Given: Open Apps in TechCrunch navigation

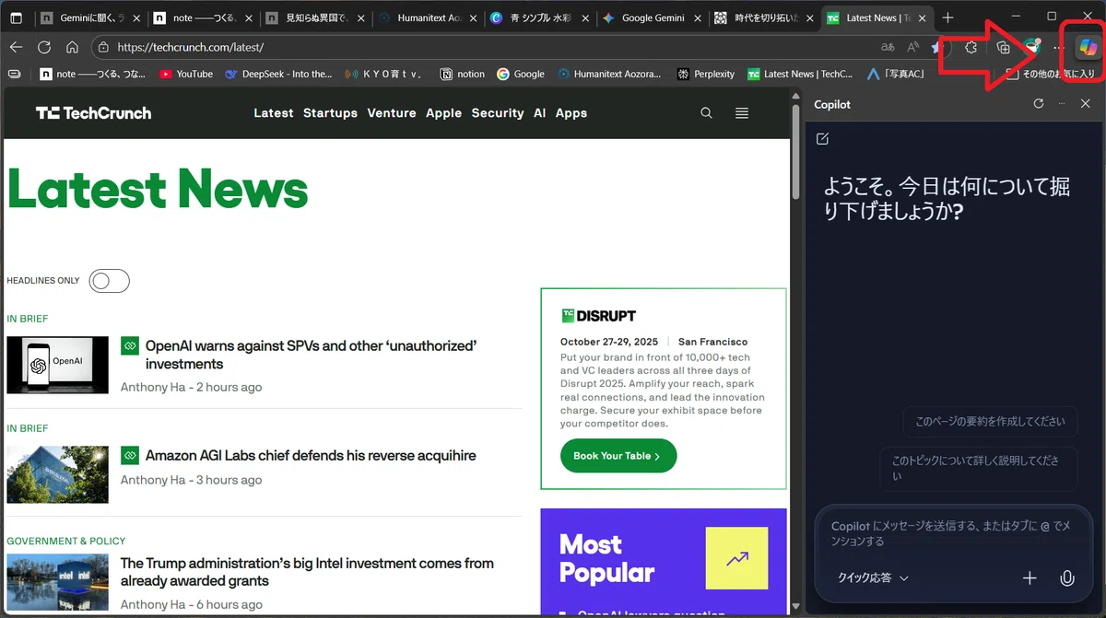Looking at the screenshot, I should coord(571,113).
